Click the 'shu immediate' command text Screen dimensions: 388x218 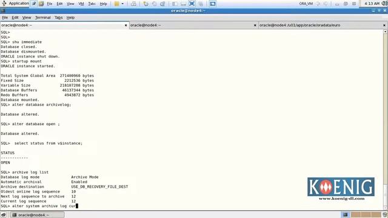click(x=27, y=42)
